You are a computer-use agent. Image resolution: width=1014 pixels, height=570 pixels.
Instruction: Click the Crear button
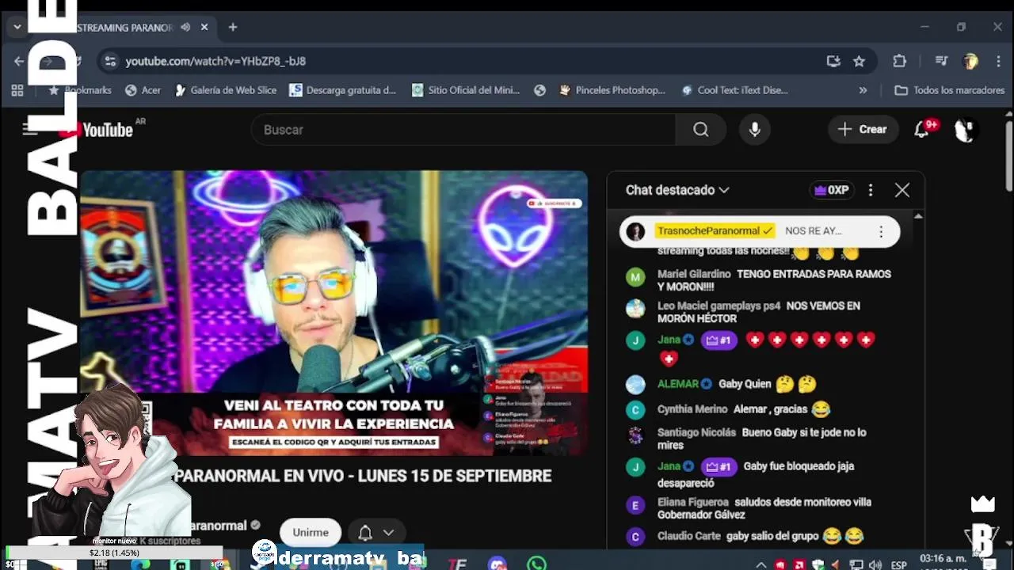coord(863,130)
